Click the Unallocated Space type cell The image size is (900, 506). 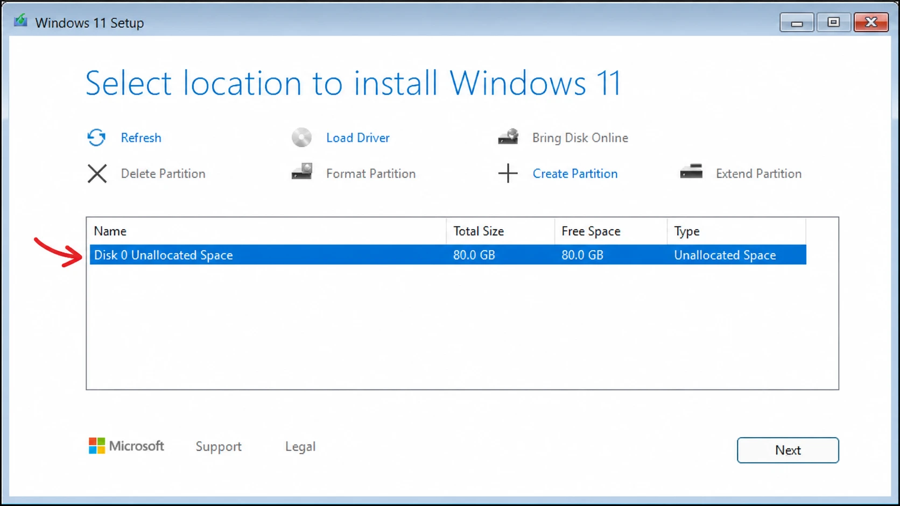pos(725,255)
